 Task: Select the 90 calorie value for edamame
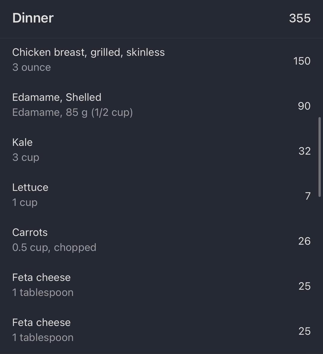304,106
